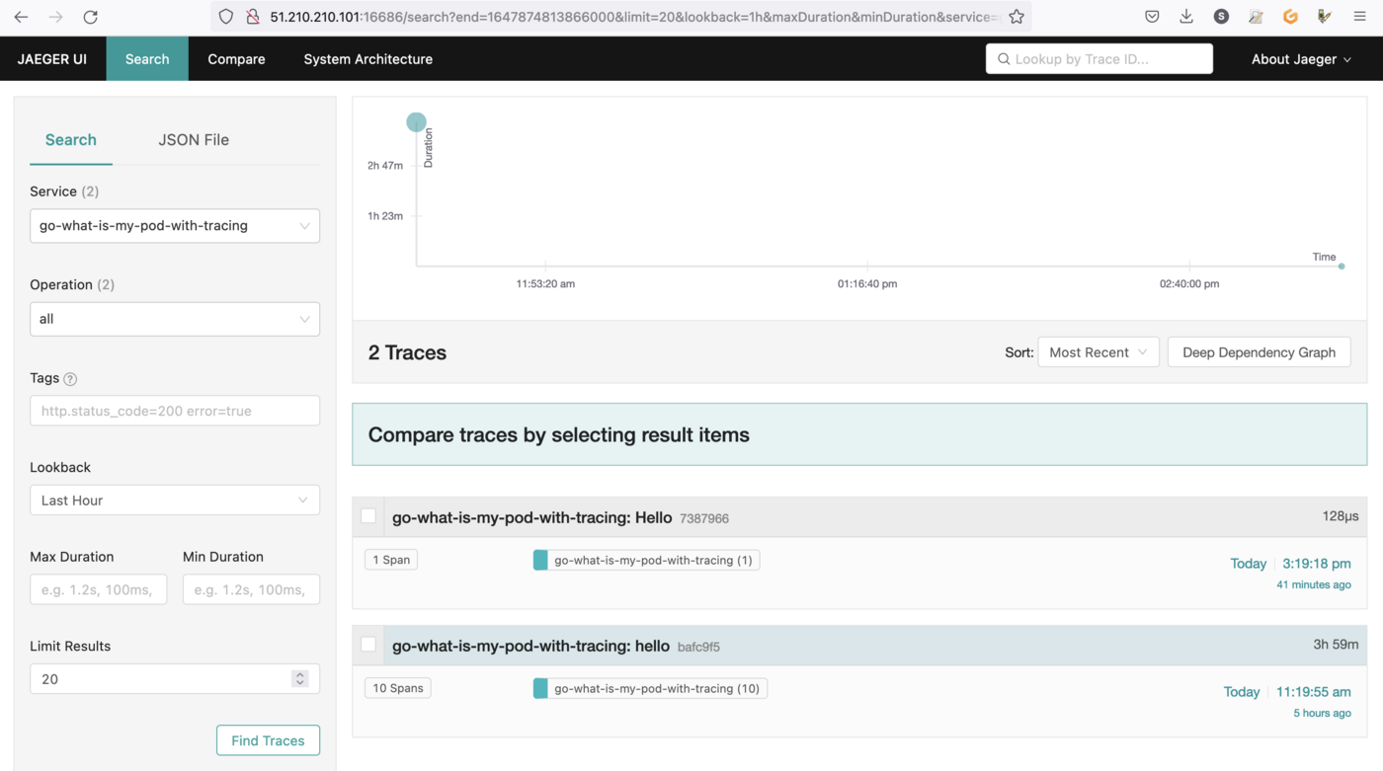Viewport: 1383px width, 771px height.
Task: Open the browser downloads icon
Action: 1186,17
